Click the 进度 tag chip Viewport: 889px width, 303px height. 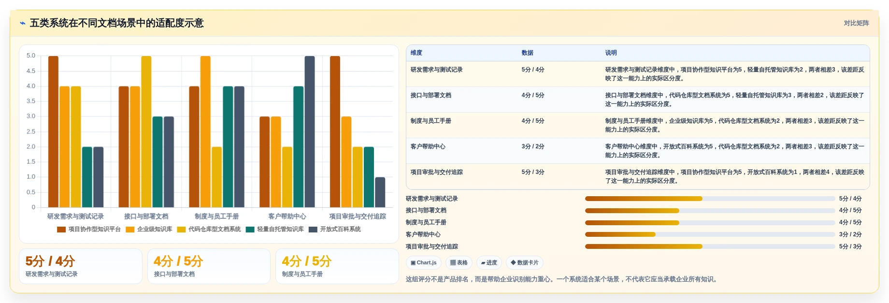(489, 263)
